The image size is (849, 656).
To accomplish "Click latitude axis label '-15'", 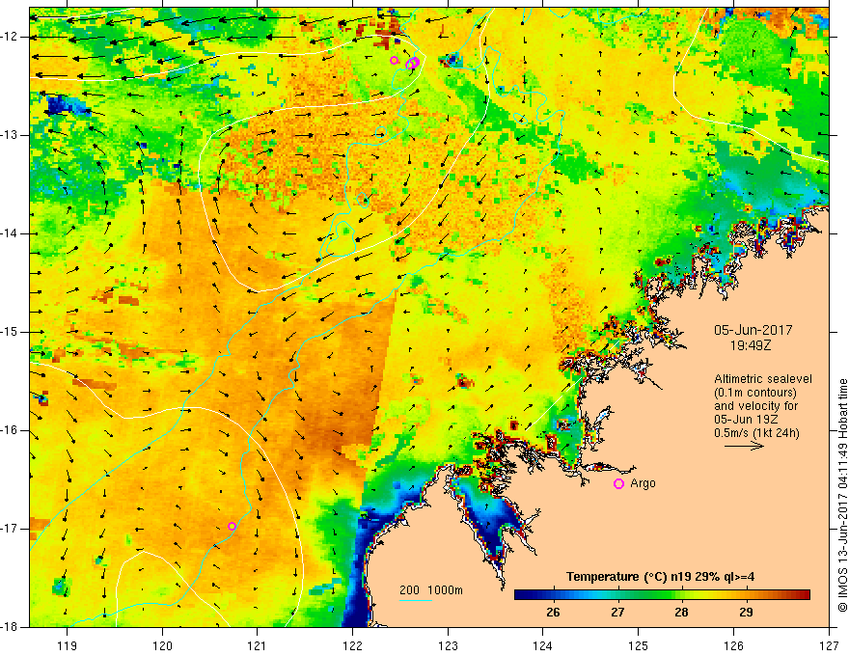I will [x=10, y=332].
